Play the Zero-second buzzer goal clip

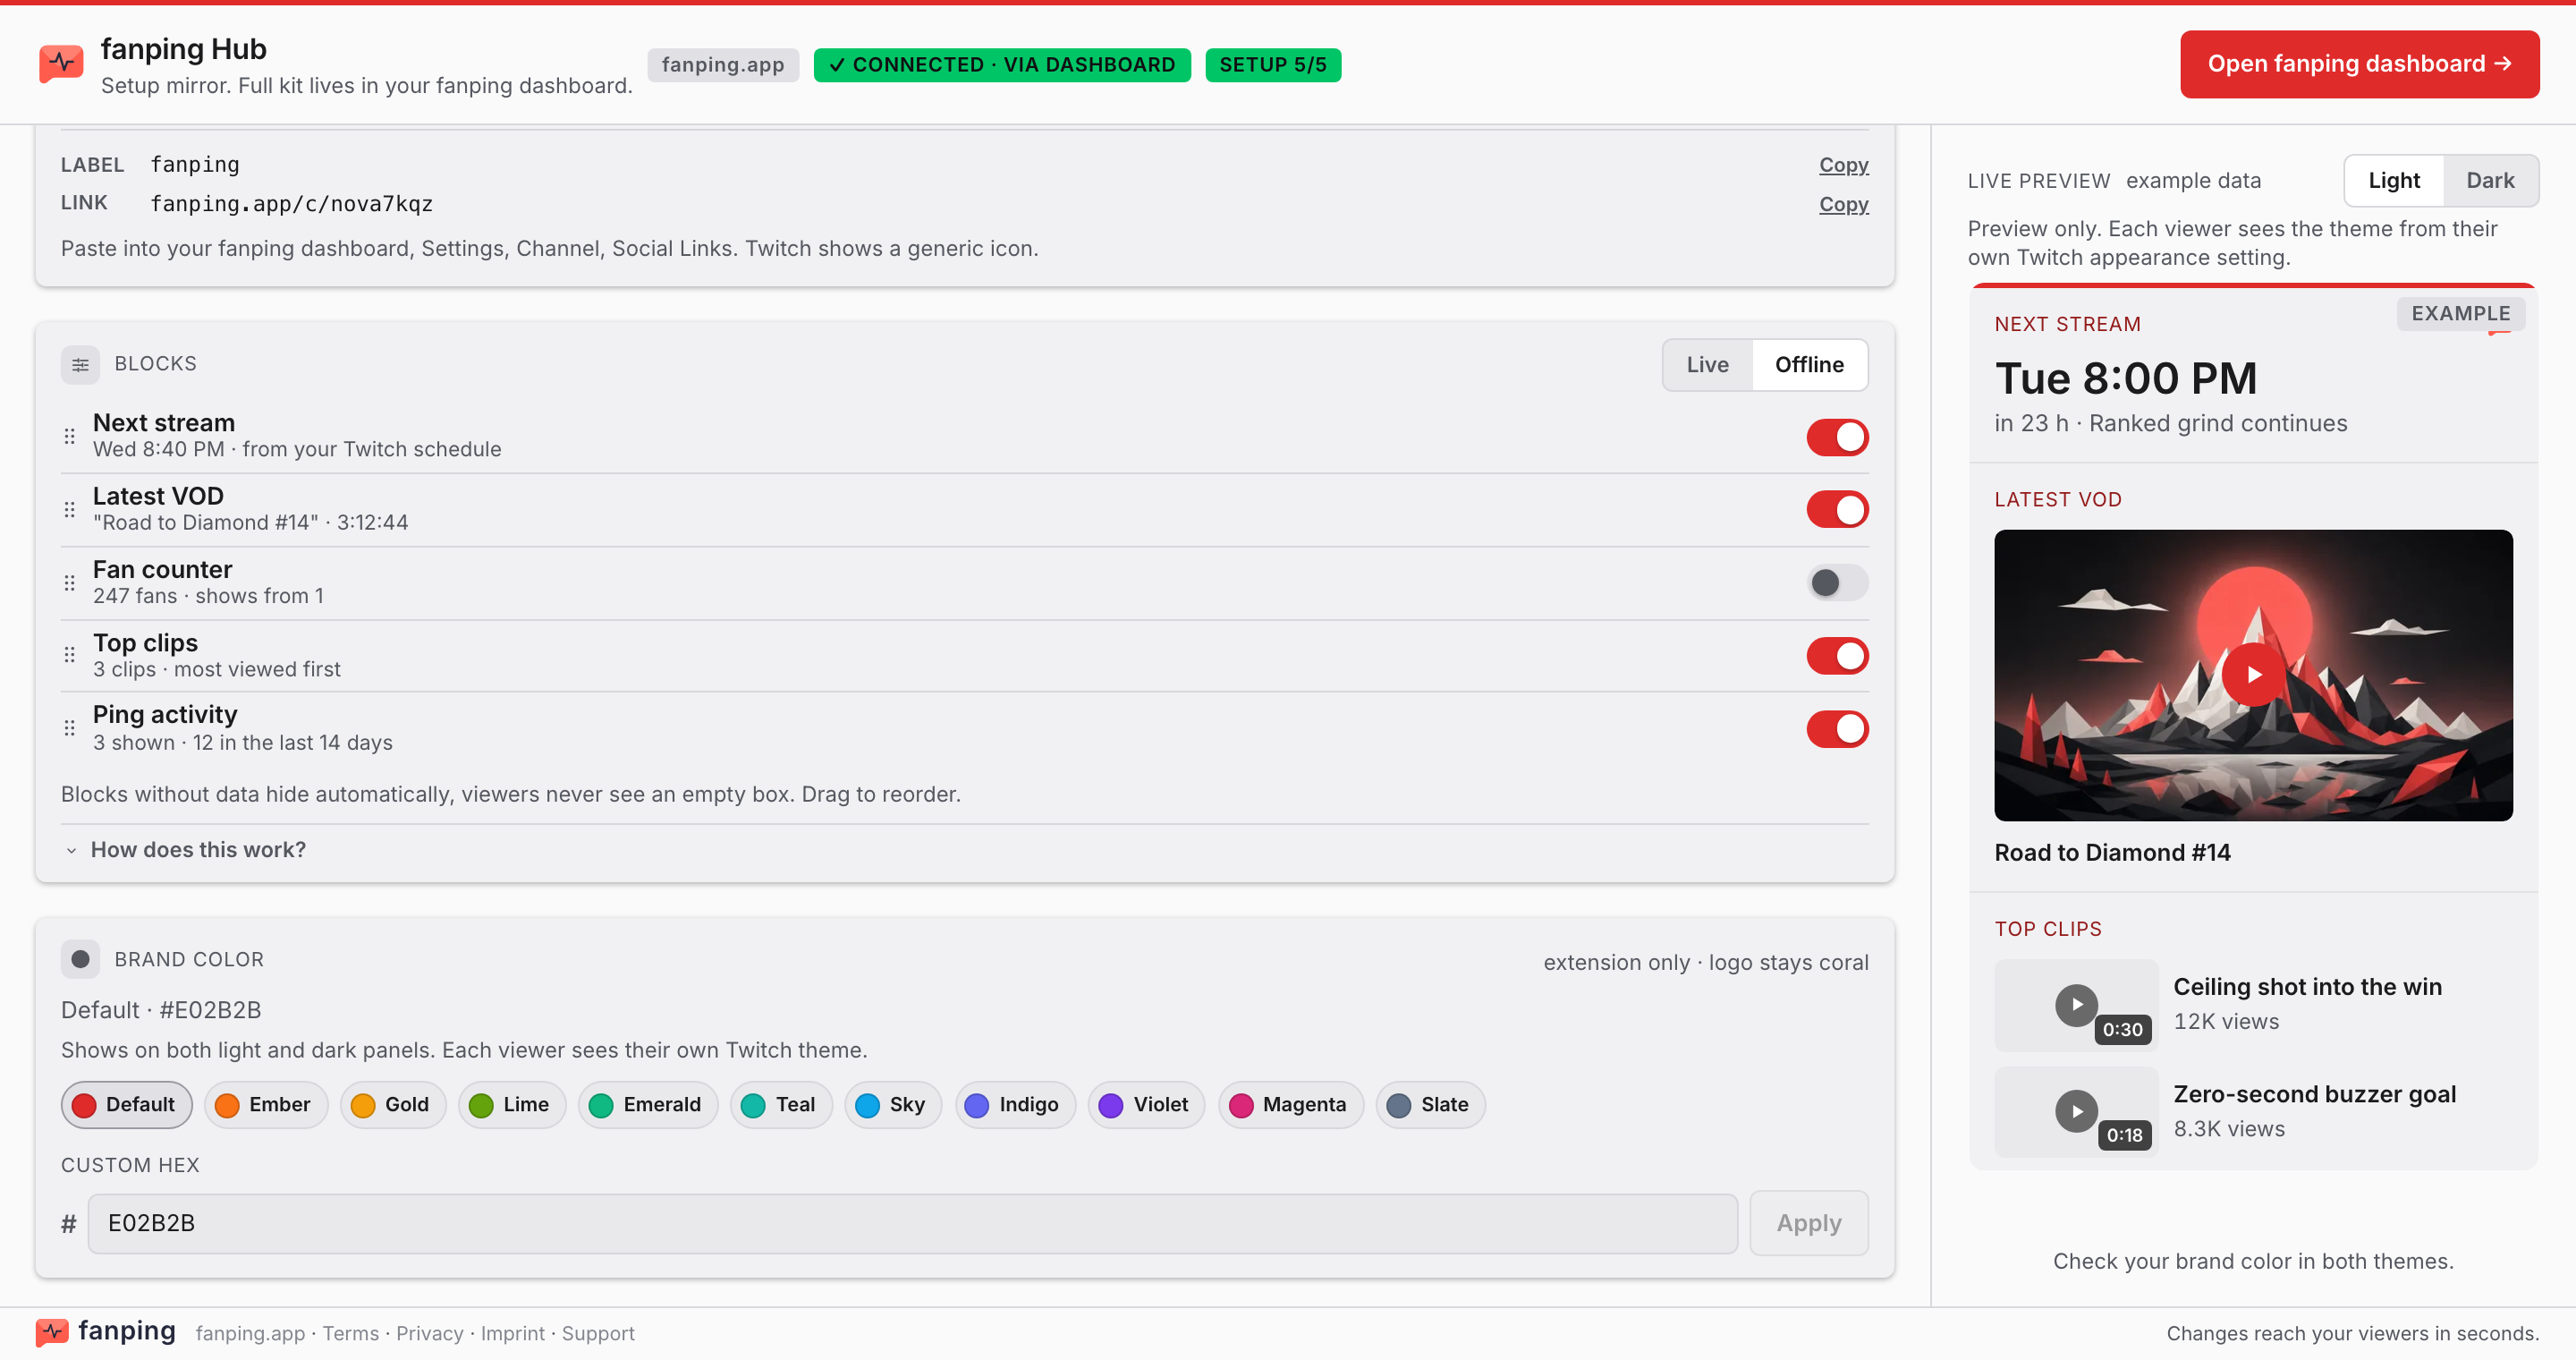(2076, 1112)
